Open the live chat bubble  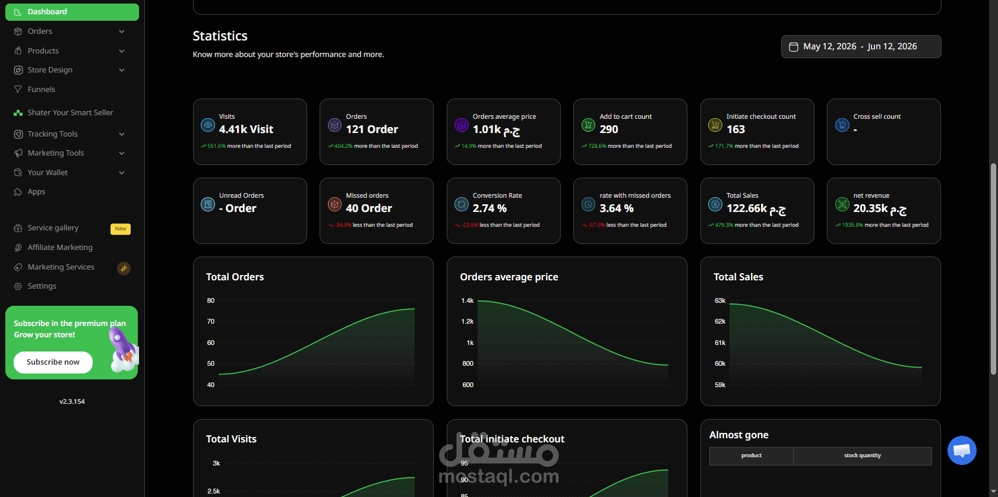962,451
